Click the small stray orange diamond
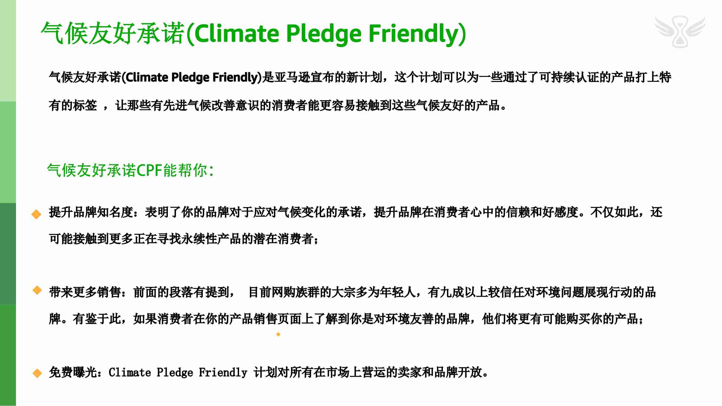 (278, 334)
